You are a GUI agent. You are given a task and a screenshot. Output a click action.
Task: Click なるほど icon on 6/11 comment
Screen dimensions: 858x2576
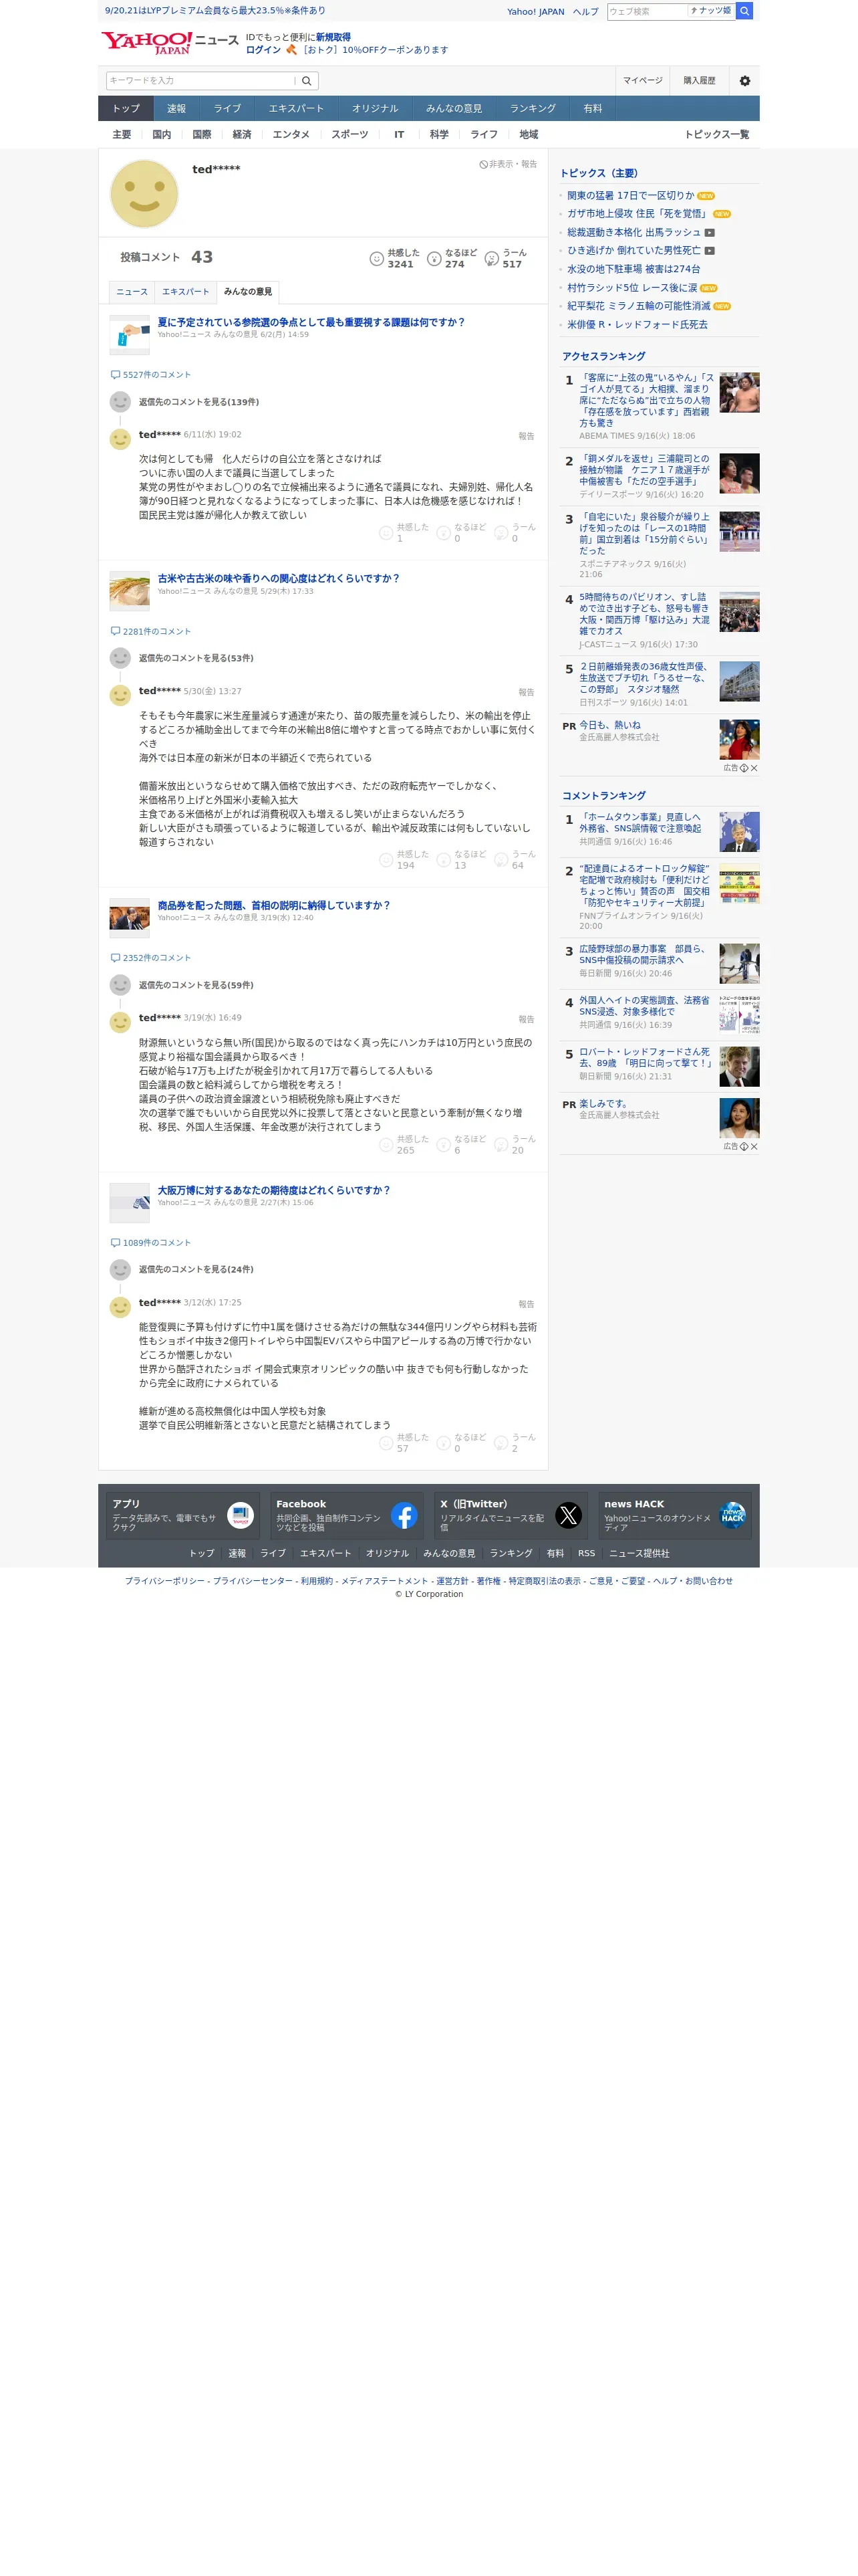pos(444,533)
